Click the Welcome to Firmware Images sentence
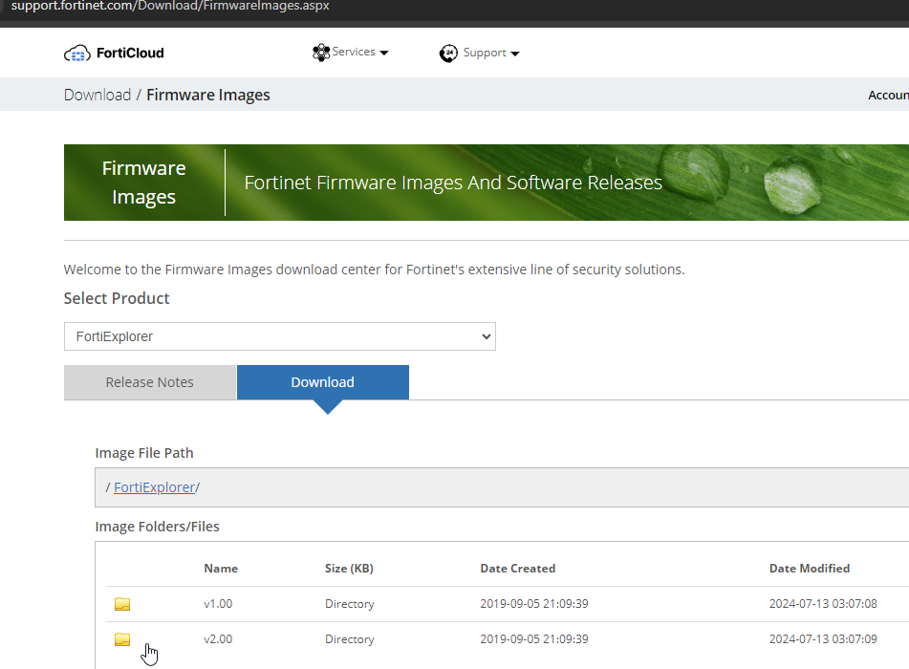Screen dimensions: 909x669 374,270
